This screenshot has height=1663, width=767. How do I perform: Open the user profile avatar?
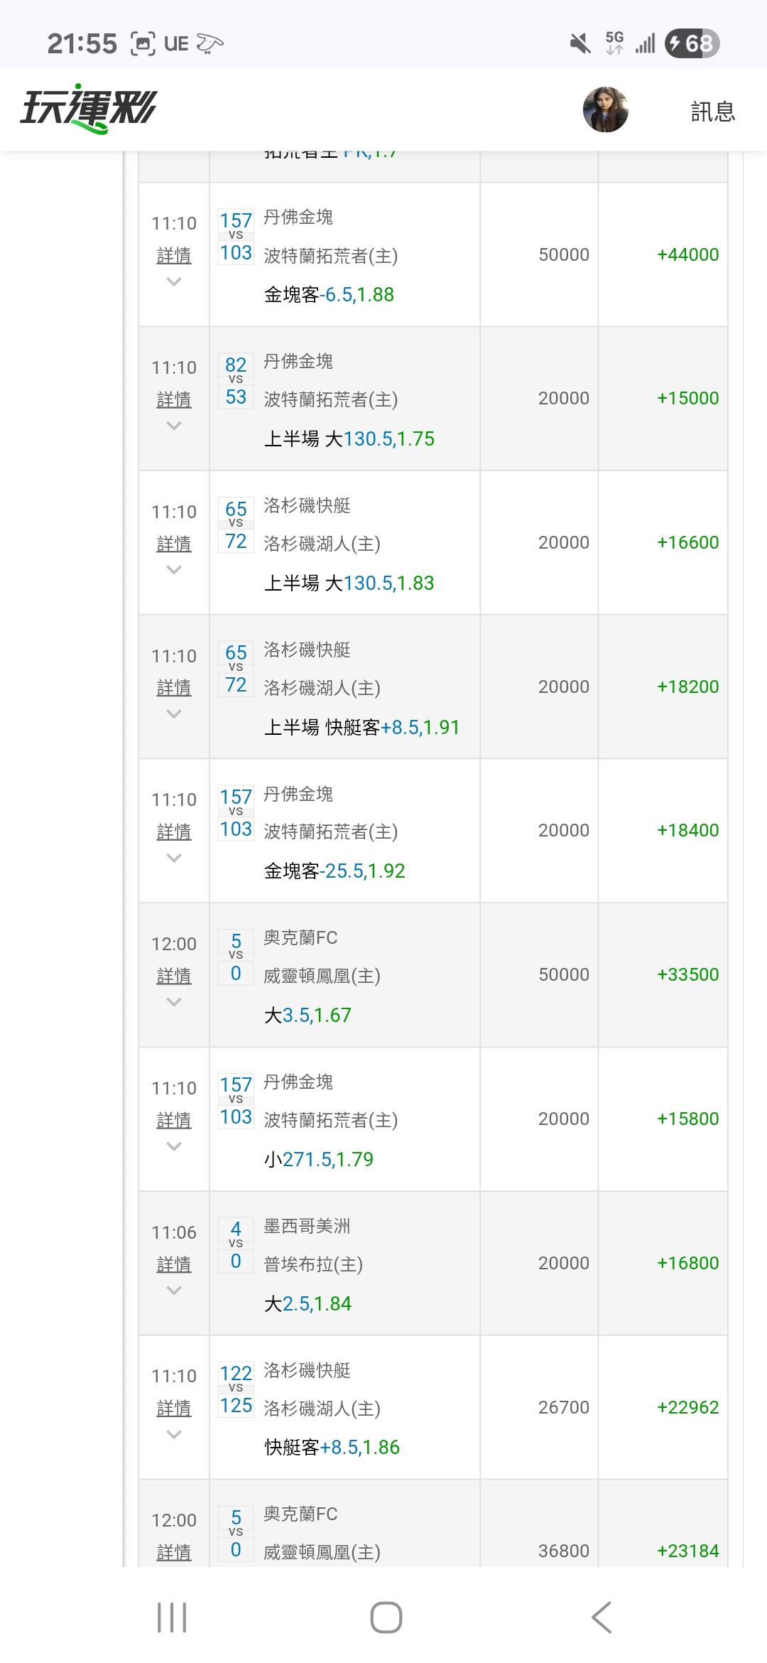(605, 110)
